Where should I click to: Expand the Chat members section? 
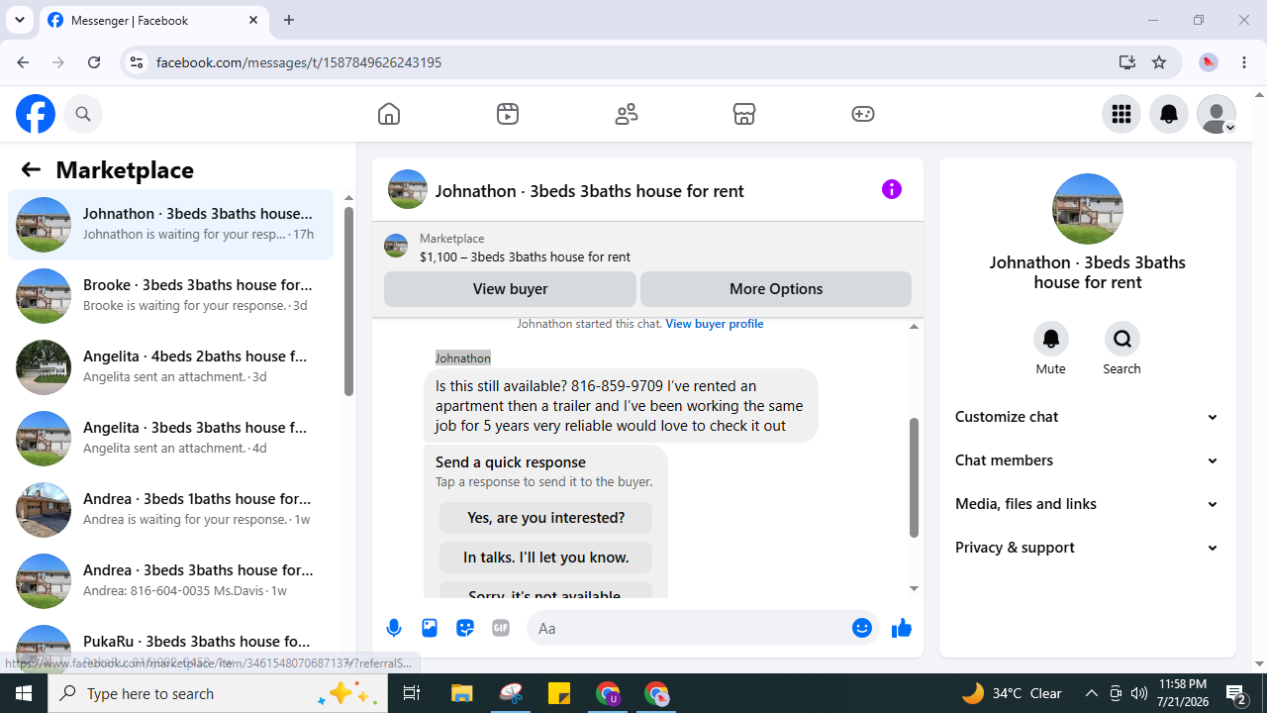(x=1088, y=460)
